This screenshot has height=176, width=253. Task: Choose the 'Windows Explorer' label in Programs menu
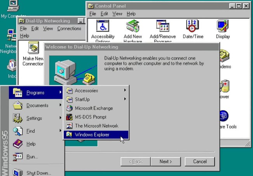click(x=92, y=135)
